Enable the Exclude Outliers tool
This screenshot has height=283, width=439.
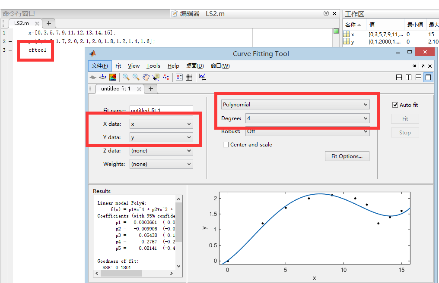(165, 77)
